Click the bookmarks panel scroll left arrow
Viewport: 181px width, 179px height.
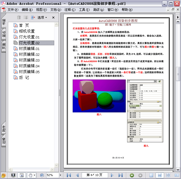click(10, 170)
